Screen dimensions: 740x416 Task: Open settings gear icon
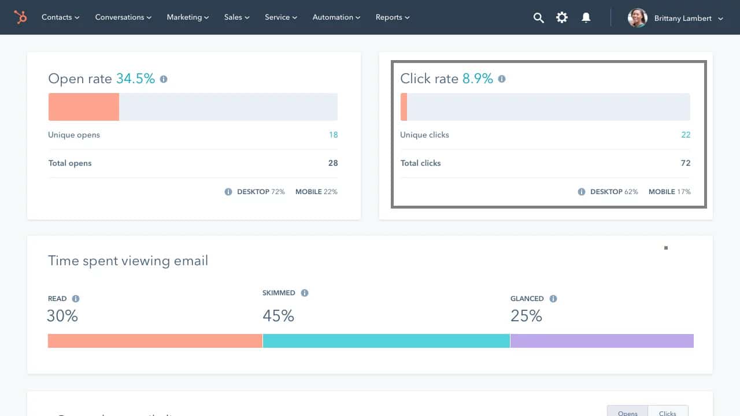click(x=562, y=18)
